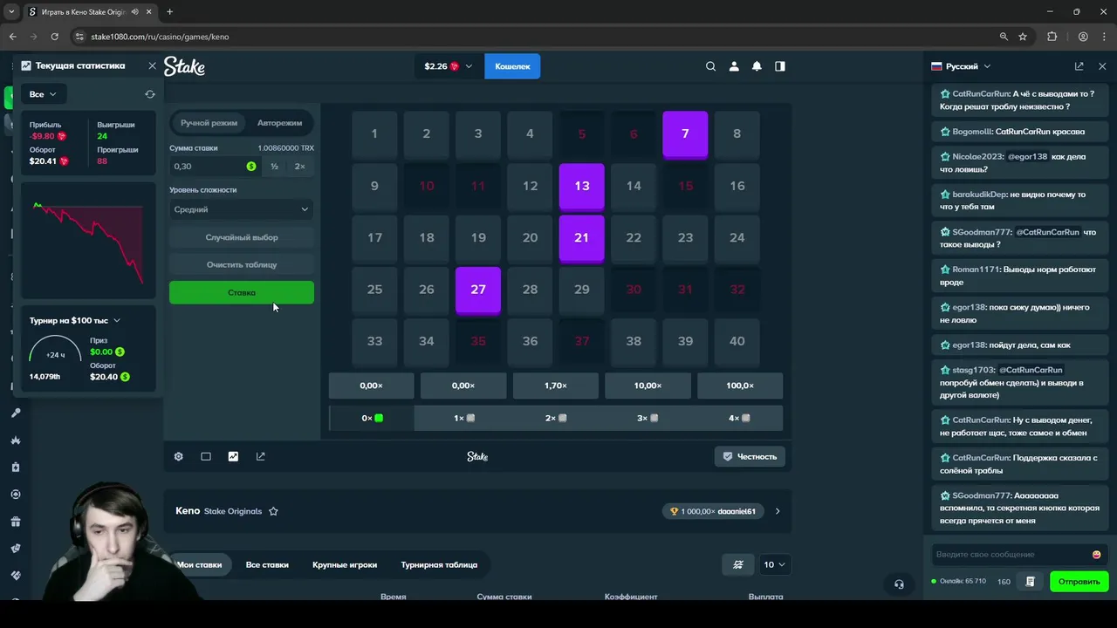
Task: Open the Все filter dropdown in statistics
Action: tap(42, 94)
